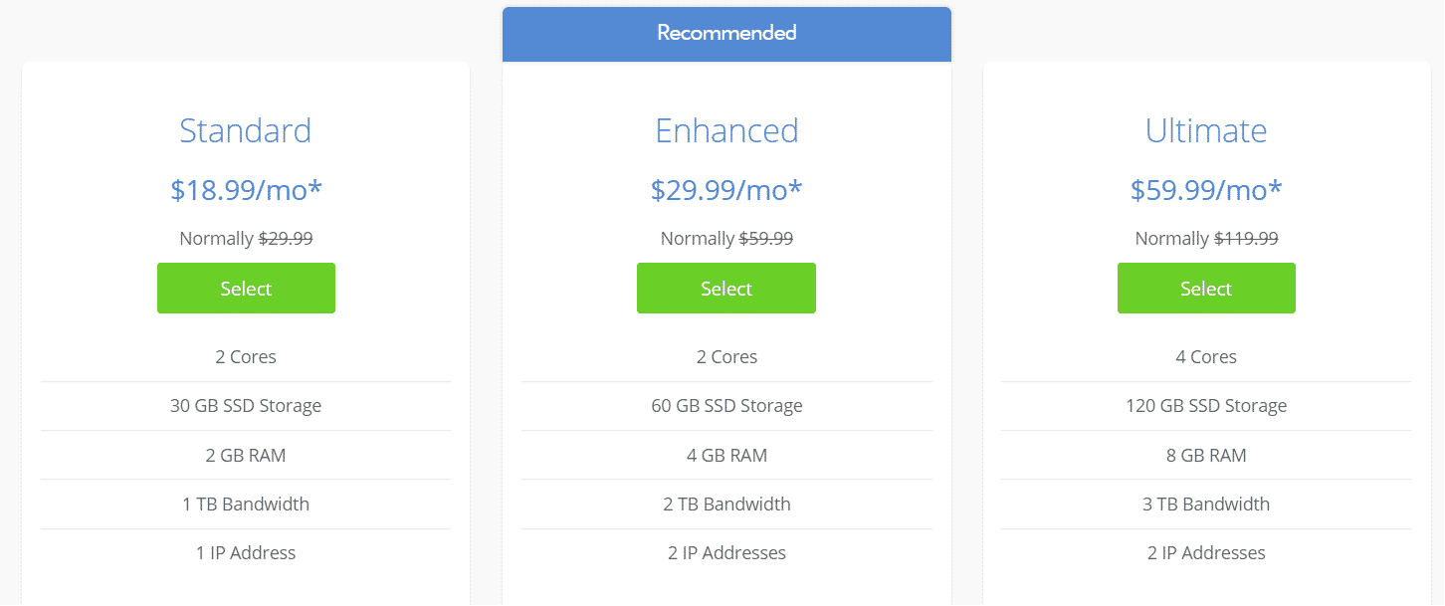Screen dimensions: 1445x606
Task: Click 2 Cores in the Enhanced plan
Action: click(x=726, y=357)
